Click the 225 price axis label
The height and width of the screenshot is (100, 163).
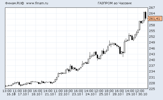pos(152,89)
